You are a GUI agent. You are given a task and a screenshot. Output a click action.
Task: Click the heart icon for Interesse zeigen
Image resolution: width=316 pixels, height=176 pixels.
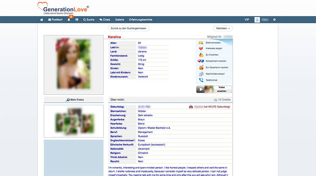click(x=201, y=48)
